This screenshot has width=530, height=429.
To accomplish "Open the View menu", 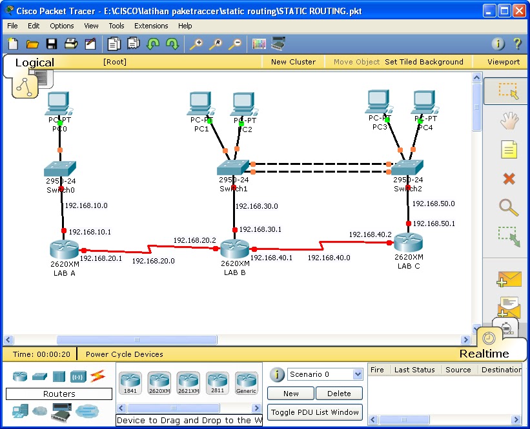I will [91, 26].
